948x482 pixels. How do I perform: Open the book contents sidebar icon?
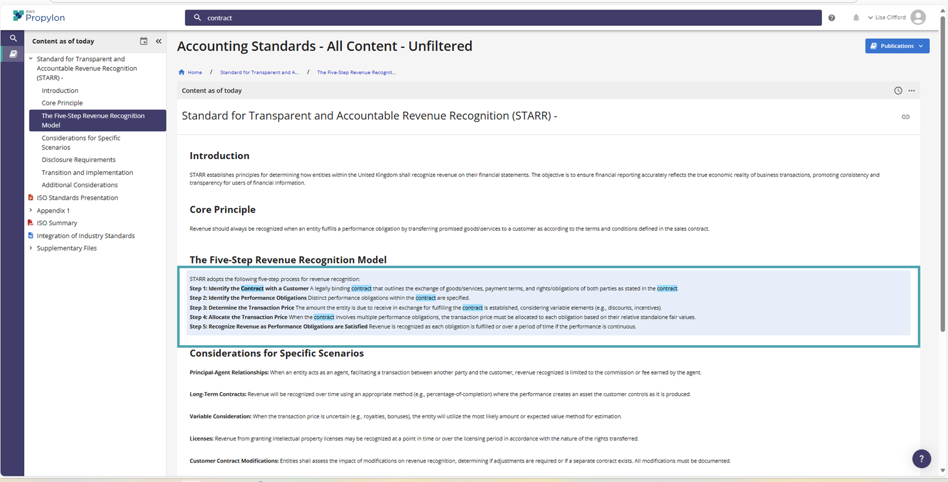point(13,54)
